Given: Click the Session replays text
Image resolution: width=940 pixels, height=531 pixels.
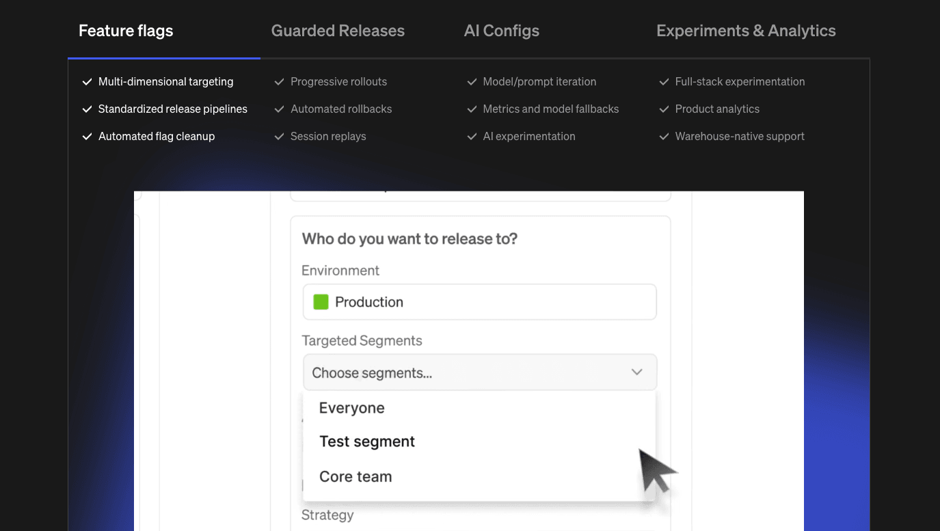Looking at the screenshot, I should point(328,137).
